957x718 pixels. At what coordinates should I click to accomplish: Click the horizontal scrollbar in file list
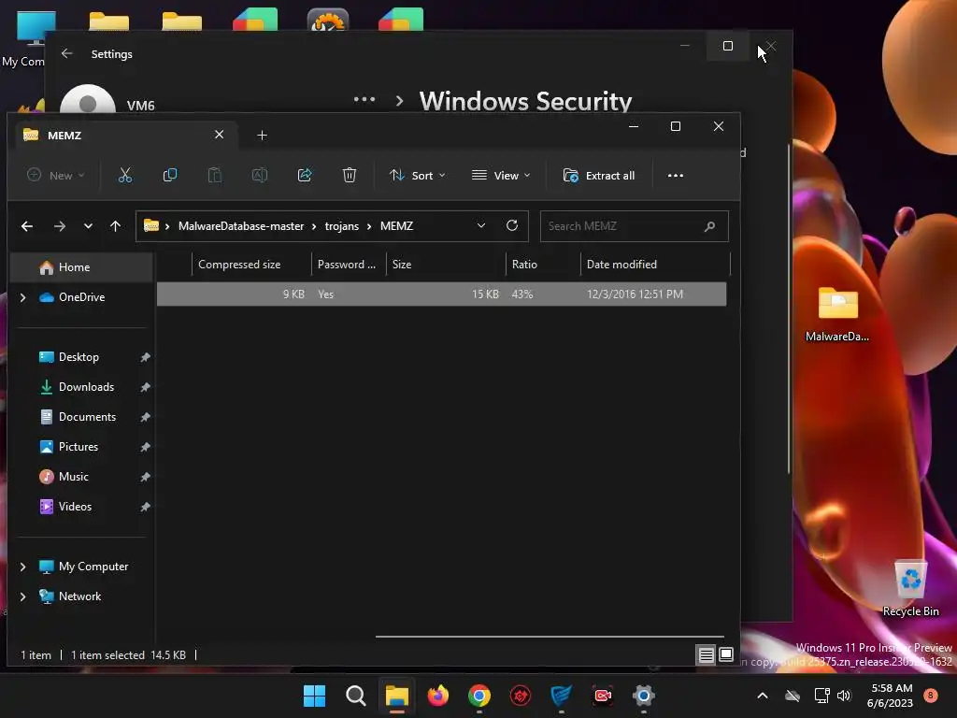coord(550,636)
